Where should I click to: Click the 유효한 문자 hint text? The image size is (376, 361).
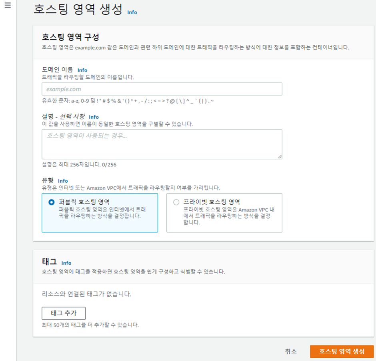click(x=128, y=101)
